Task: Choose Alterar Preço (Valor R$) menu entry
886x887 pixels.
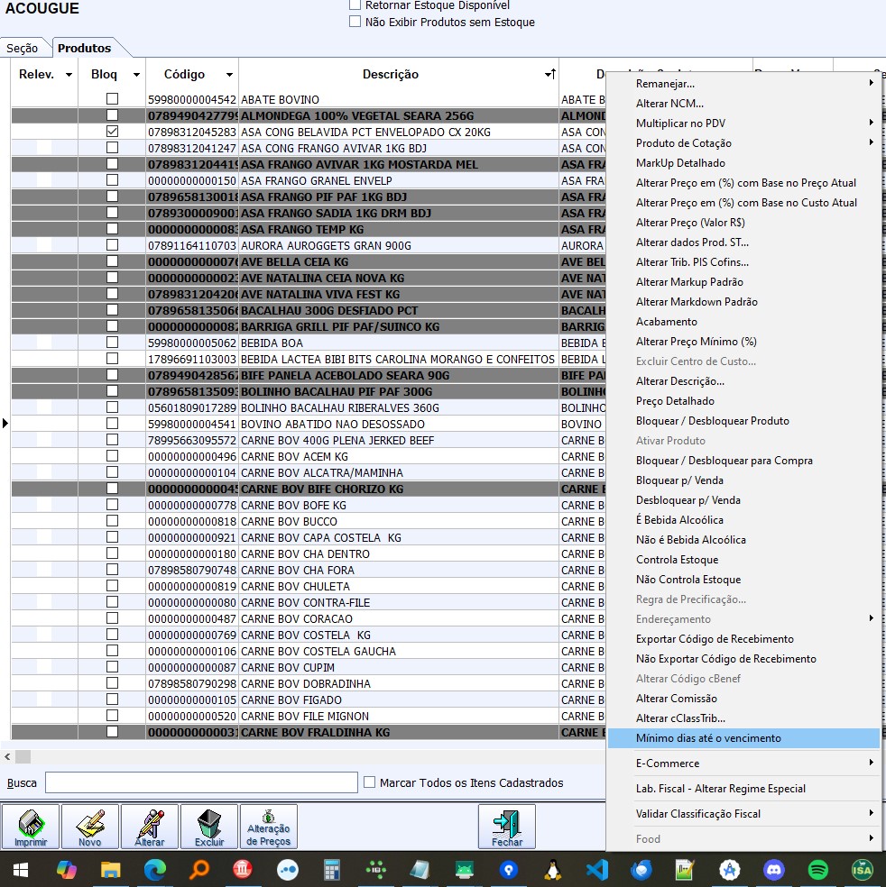Action: [690, 223]
